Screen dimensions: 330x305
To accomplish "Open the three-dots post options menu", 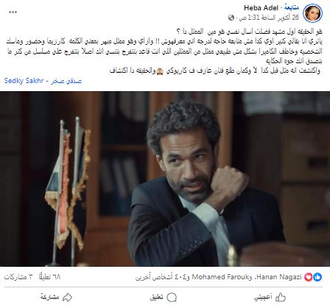I will pyautogui.click(x=13, y=12).
